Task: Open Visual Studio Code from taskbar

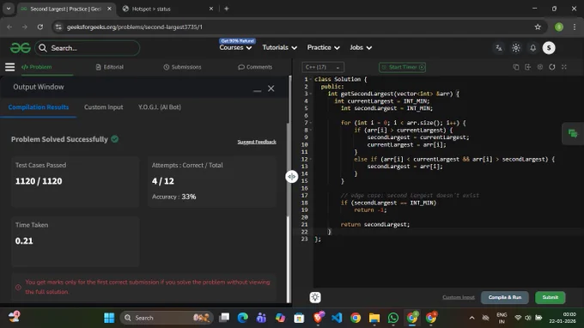Action: pyautogui.click(x=337, y=318)
